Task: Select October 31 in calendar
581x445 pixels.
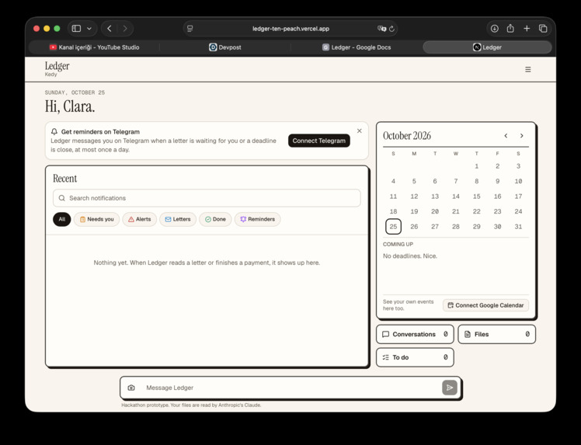Action: coord(518,227)
